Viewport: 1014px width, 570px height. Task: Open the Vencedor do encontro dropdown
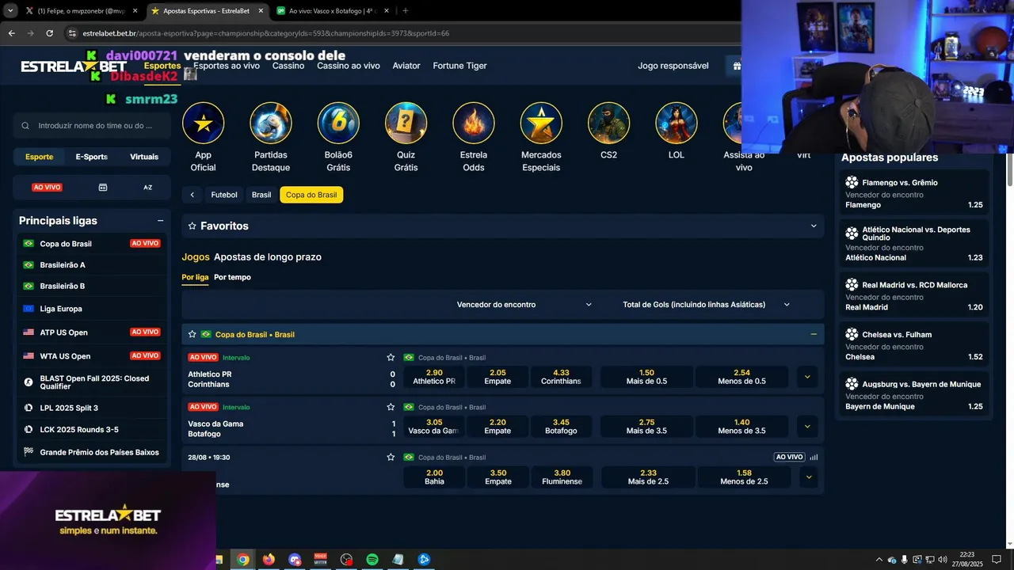pyautogui.click(x=524, y=305)
